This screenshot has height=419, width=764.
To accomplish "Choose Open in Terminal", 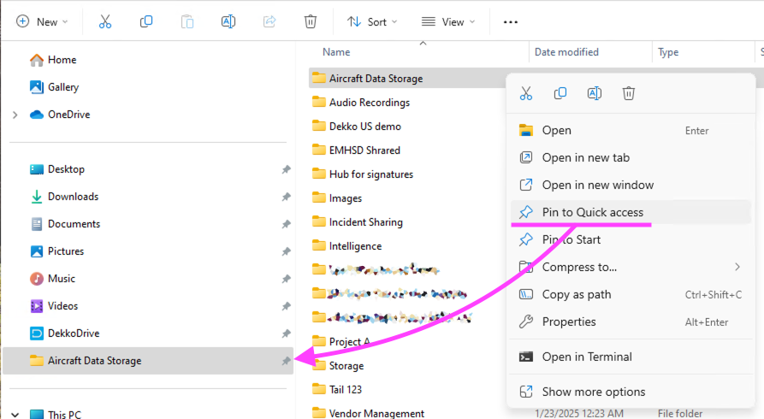I will pyautogui.click(x=631, y=357).
